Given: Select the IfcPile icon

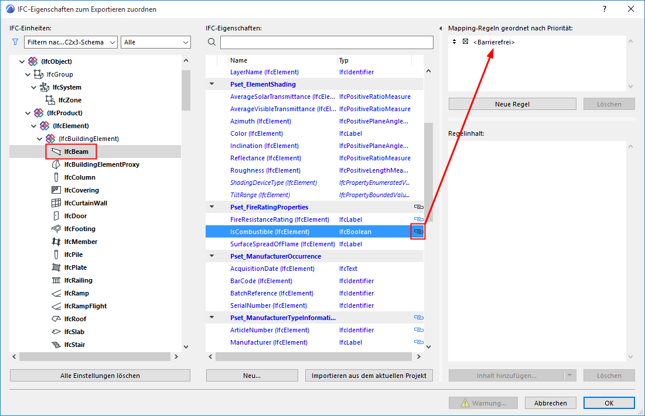Looking at the screenshot, I should (x=56, y=254).
